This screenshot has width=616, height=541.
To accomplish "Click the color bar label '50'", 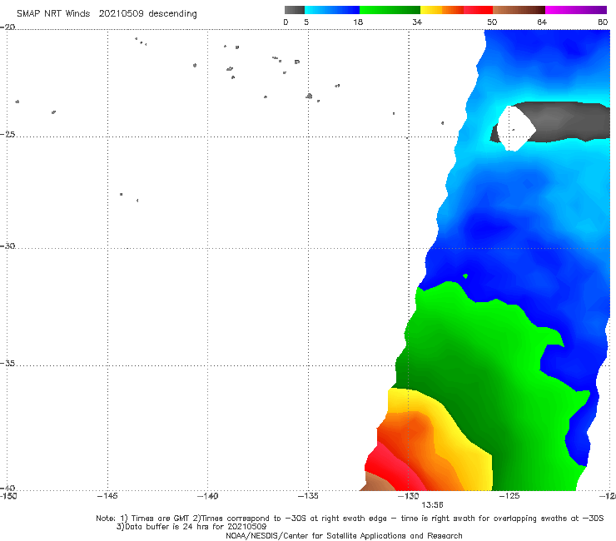I will coord(492,22).
